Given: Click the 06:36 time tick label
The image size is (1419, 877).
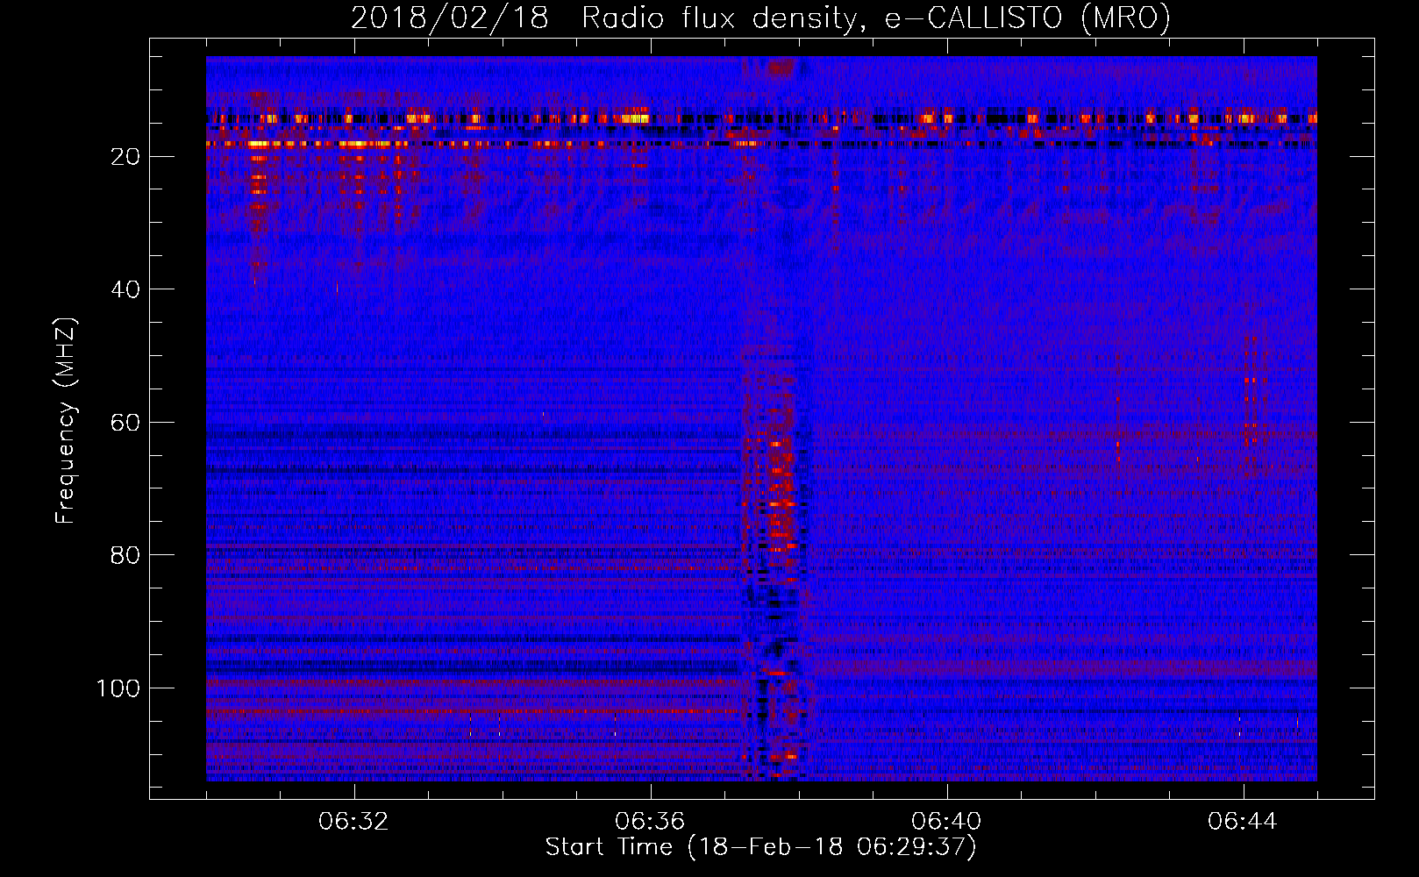Looking at the screenshot, I should coord(650,822).
